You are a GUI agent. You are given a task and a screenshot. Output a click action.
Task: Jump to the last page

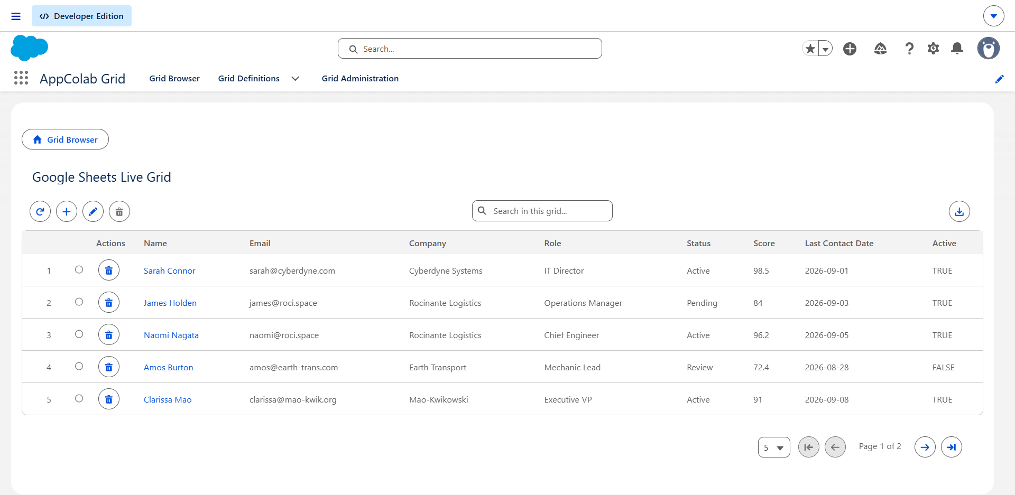pyautogui.click(x=951, y=447)
